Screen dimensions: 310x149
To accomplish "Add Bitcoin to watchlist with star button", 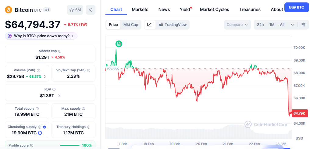I will click(x=75, y=10).
